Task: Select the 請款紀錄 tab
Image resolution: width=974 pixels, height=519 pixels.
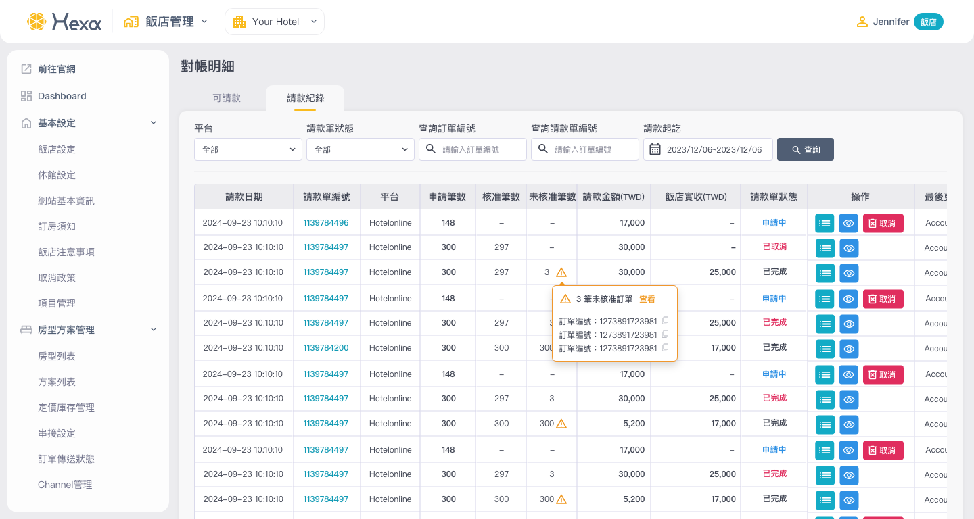Action: click(x=306, y=98)
